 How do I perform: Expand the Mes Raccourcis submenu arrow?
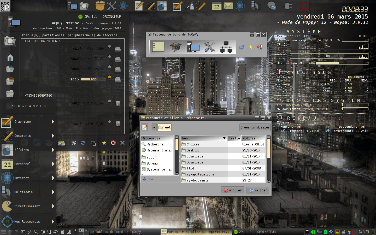(x=53, y=222)
